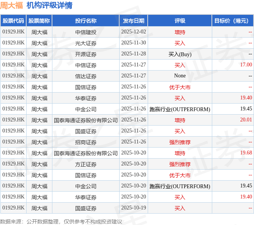Click 跑赢行业(OUTPERFORM) dated 2025-10-20

coord(180,186)
